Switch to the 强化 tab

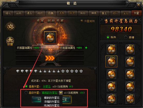coord(8,13)
